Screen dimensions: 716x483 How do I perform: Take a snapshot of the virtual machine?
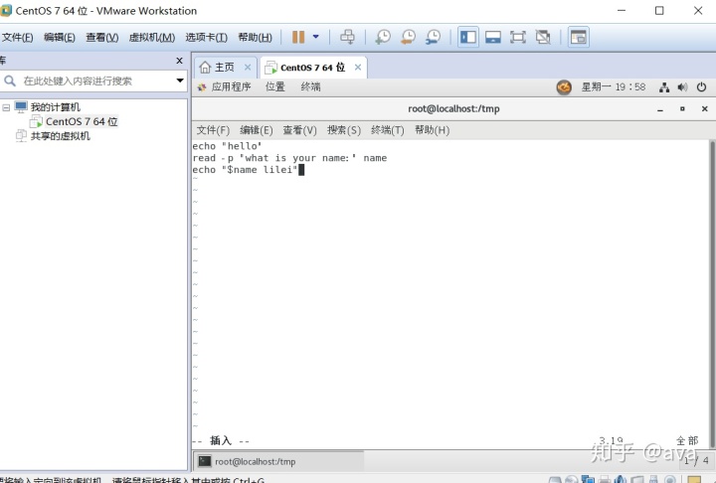point(383,37)
